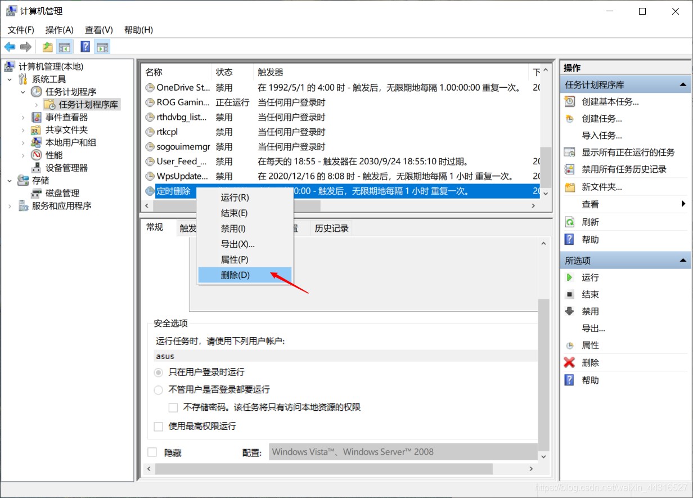
Task: Open the 文件(F) menu
Action: point(21,30)
